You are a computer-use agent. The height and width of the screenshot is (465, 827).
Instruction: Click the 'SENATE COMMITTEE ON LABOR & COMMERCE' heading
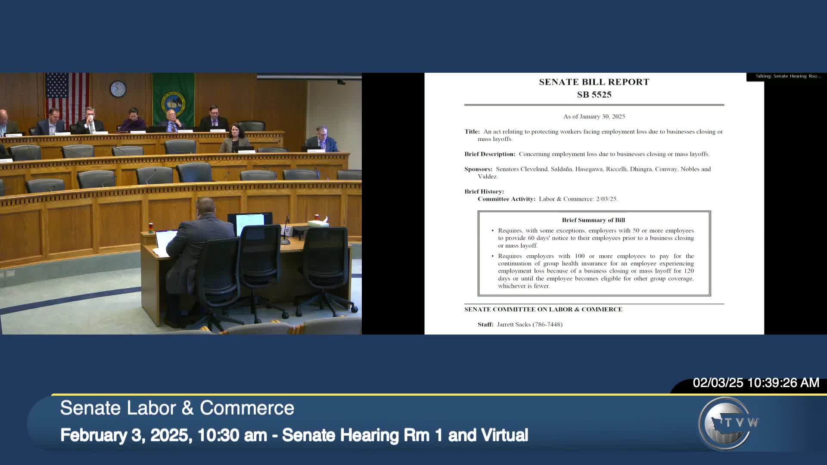(x=543, y=309)
